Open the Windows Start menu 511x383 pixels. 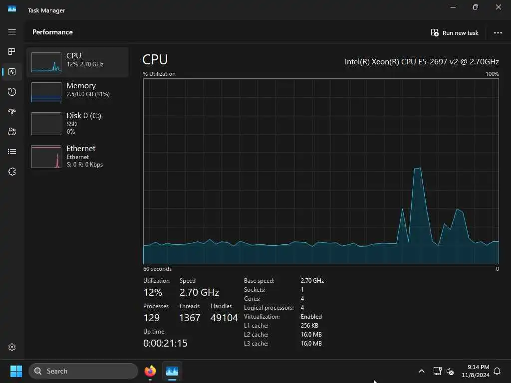pos(16,371)
